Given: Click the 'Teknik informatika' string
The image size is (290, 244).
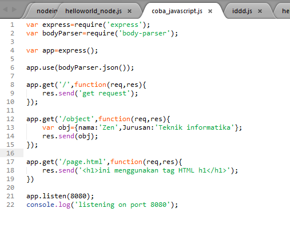Looking at the screenshot, I should click(x=194, y=127).
